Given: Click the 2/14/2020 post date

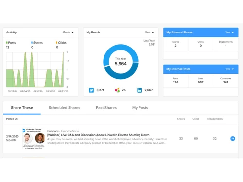Looking at the screenshot, I should (x=13, y=136).
